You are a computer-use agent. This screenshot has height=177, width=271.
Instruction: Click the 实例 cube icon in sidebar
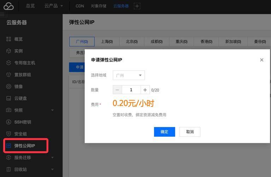(8, 51)
